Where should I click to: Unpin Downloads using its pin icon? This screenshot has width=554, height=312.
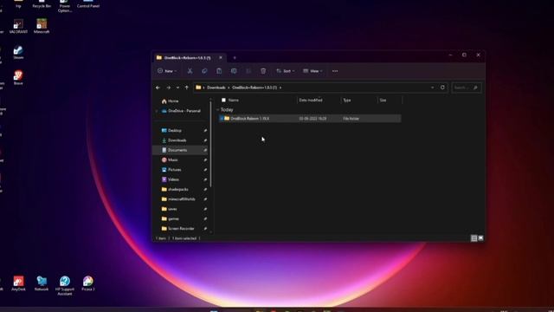(x=205, y=140)
